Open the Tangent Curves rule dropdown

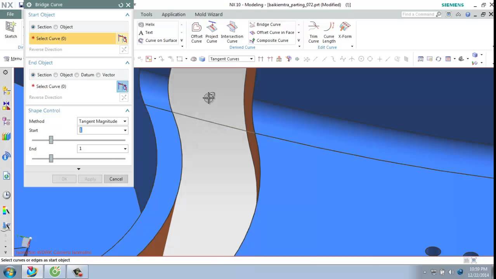coord(231,59)
